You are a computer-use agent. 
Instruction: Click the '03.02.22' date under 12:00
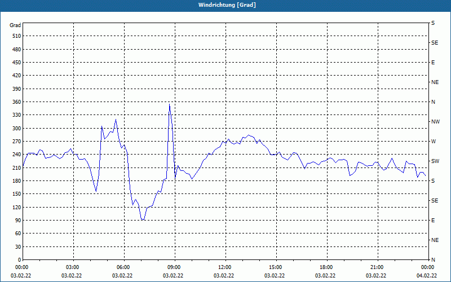click(224, 276)
